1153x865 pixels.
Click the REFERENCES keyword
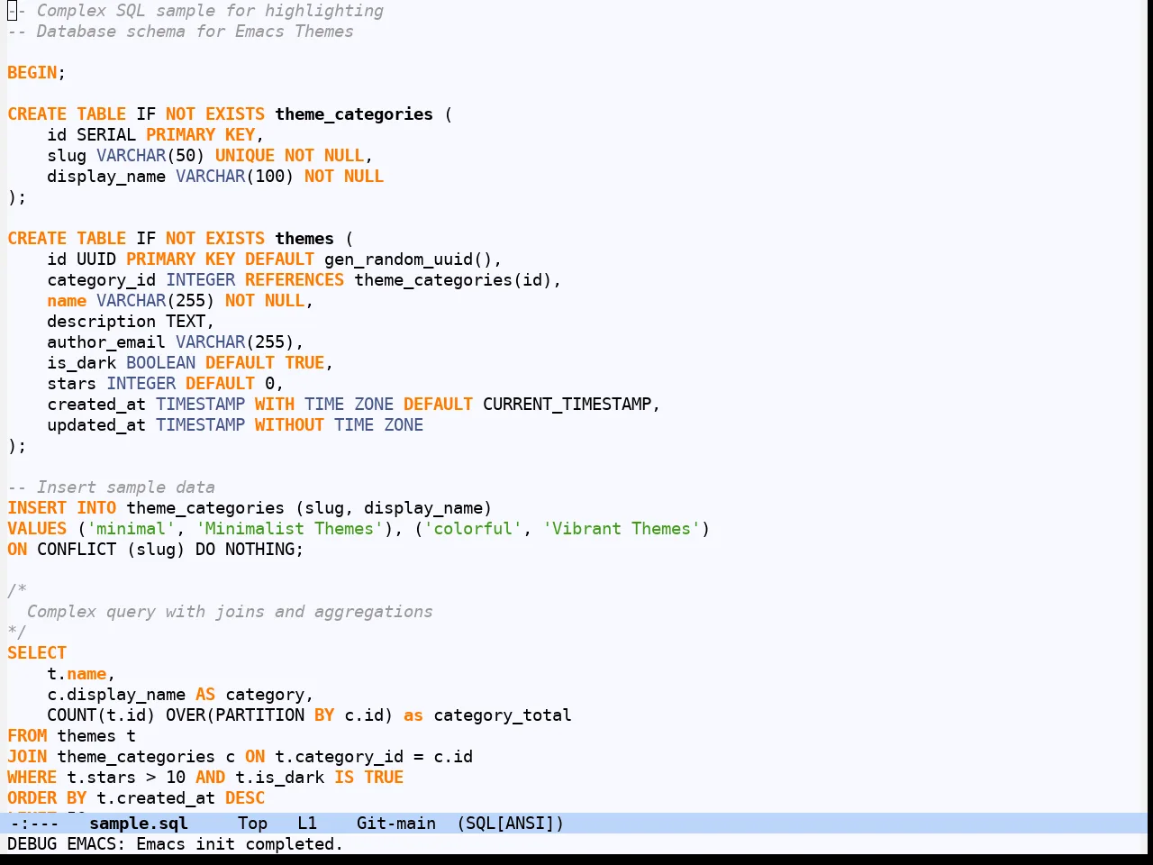point(295,279)
